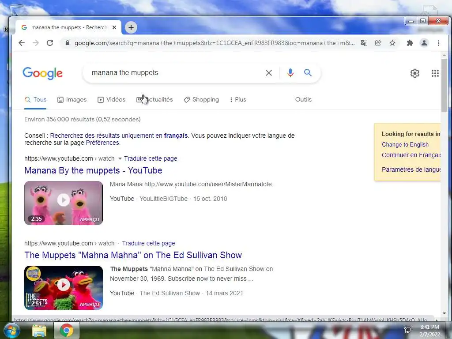452x339 pixels.
Task: Open the Google apps grid icon
Action: (435, 73)
